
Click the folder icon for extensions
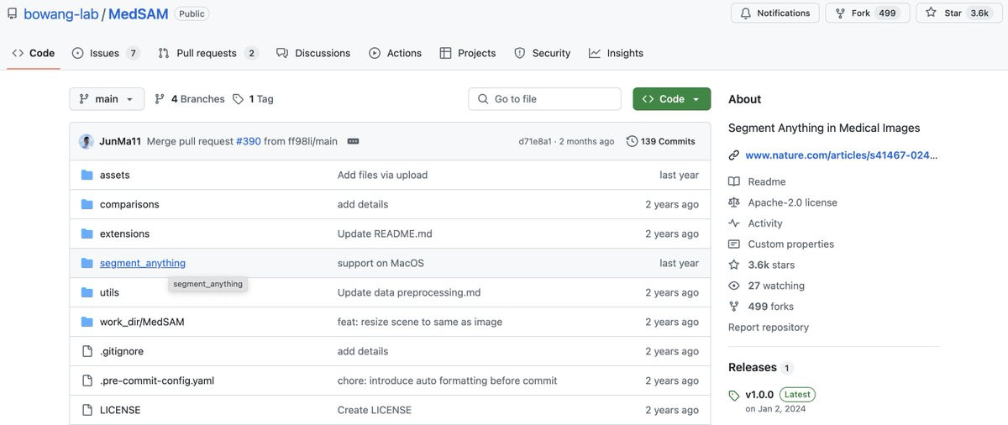click(87, 233)
